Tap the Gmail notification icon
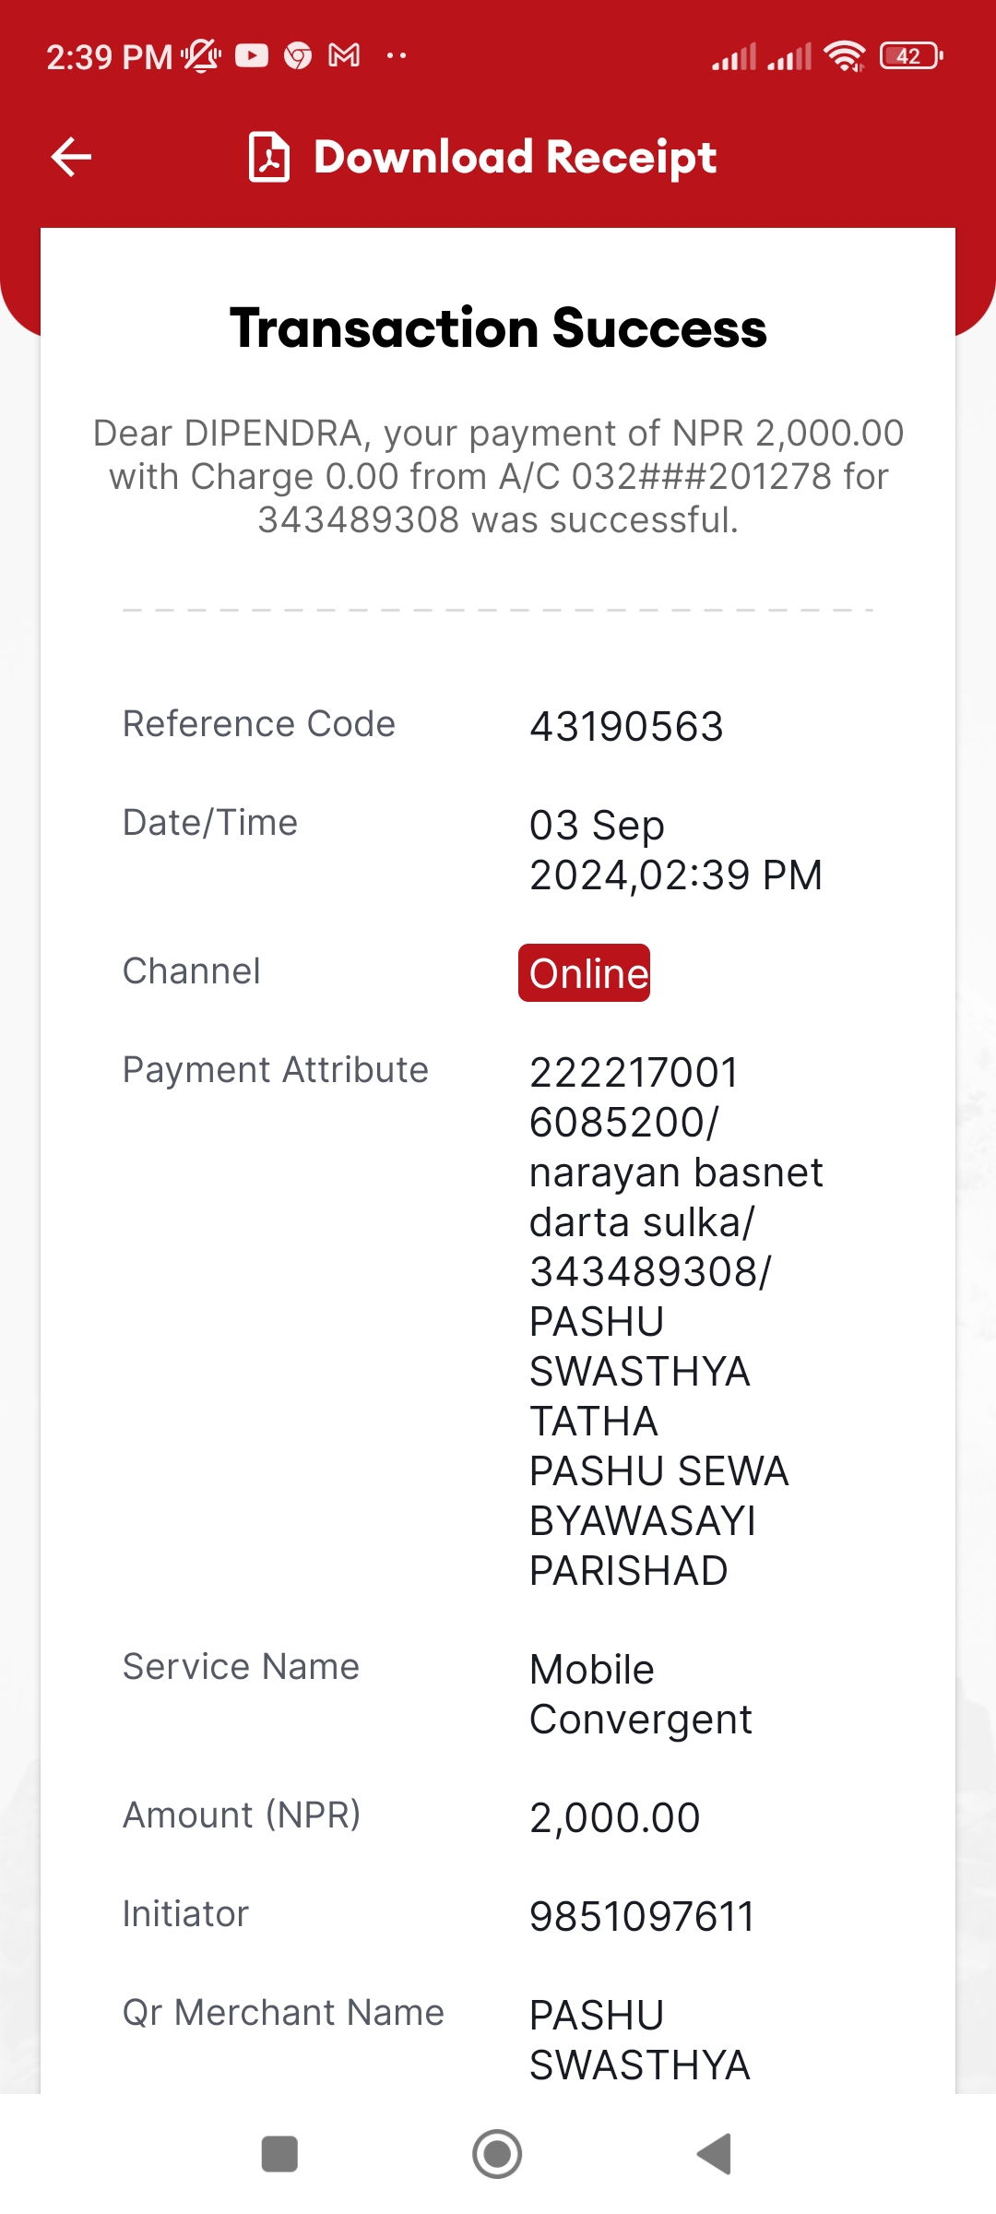The width and height of the screenshot is (996, 2214). tap(344, 56)
